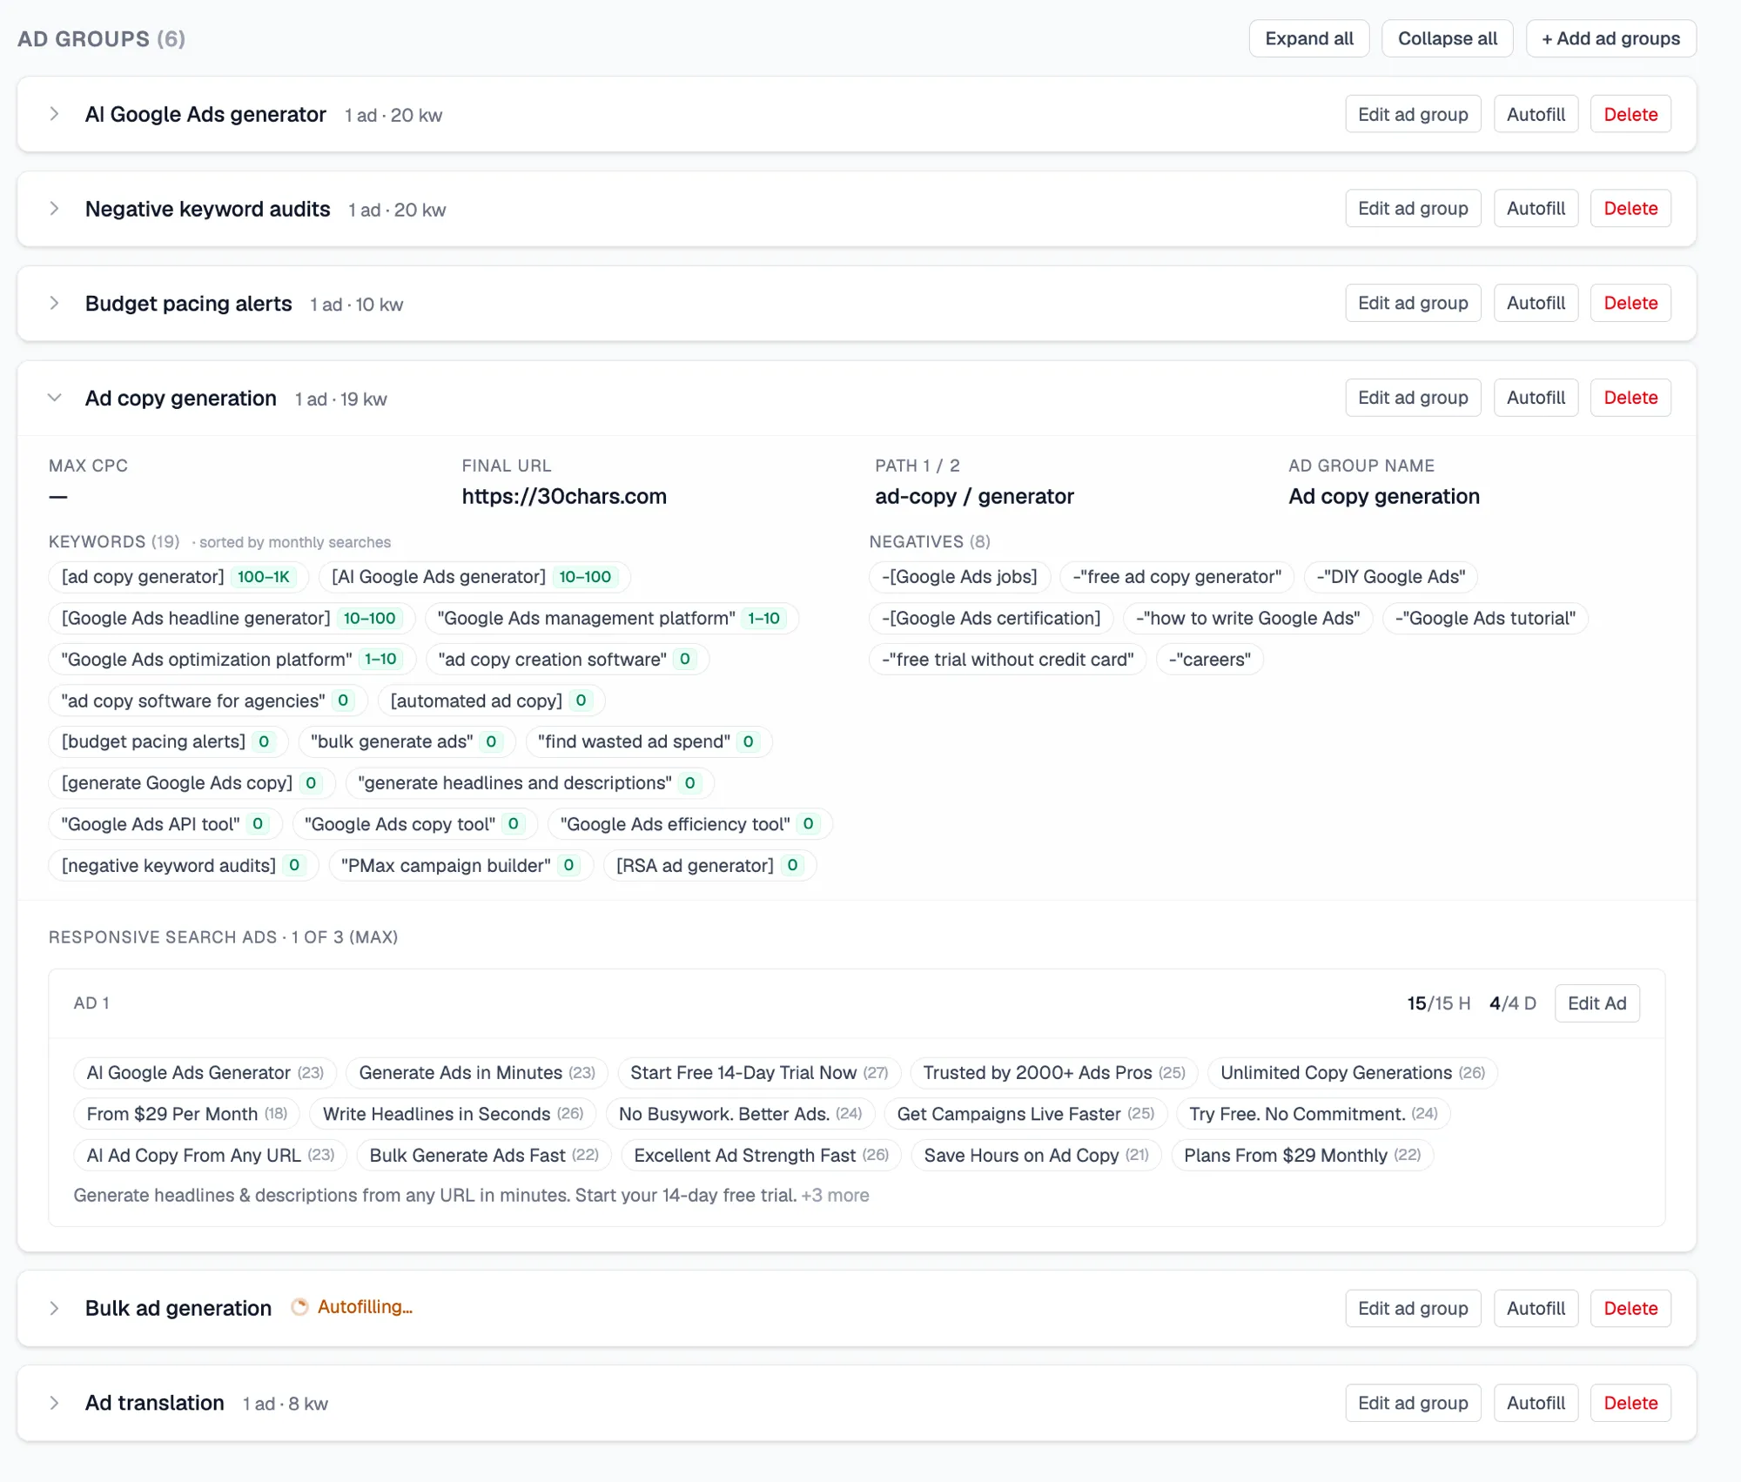Edit the Budget pacing alerts ad group
Screen dimensions: 1741x1482
pos(1413,303)
